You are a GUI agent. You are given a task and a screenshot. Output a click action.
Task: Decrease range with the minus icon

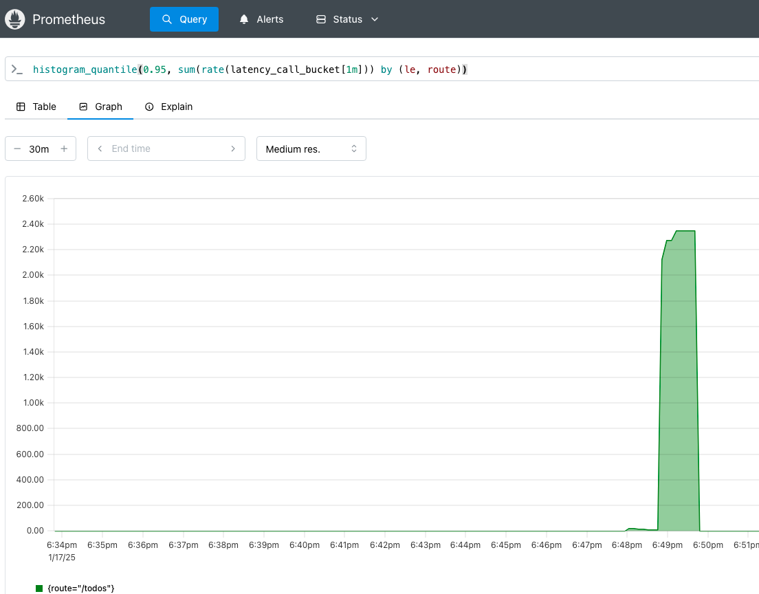click(x=17, y=148)
